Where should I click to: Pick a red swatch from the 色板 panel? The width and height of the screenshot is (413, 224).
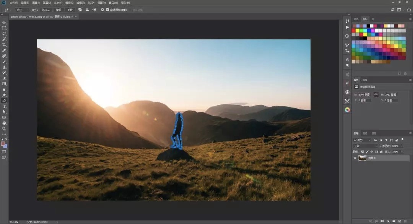click(353, 31)
